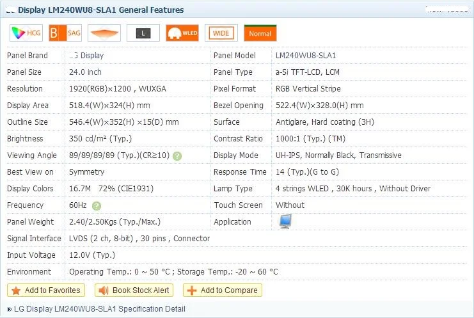The height and width of the screenshot is (318, 474).
Task: Click the orange Normal badge icon
Action: [x=260, y=33]
